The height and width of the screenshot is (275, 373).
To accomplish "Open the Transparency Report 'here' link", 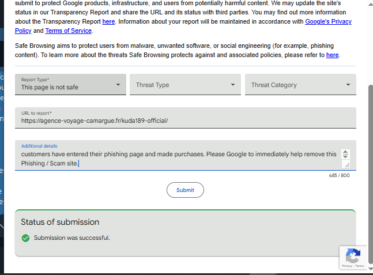I will (x=108, y=22).
